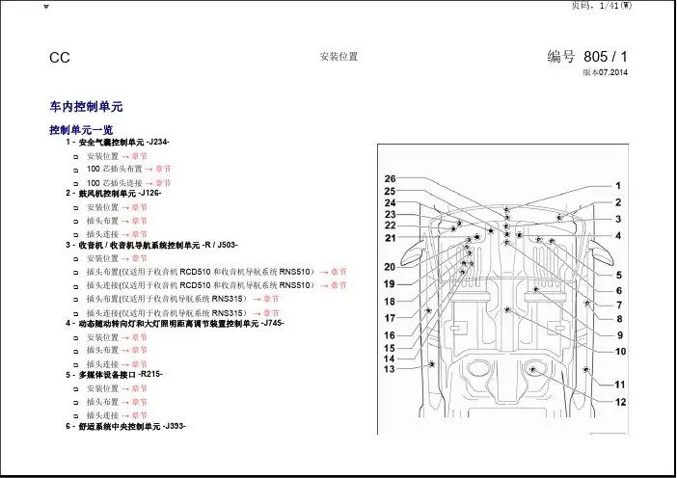Click callout number 10 on the diagram
677x478 pixels.
coord(621,352)
